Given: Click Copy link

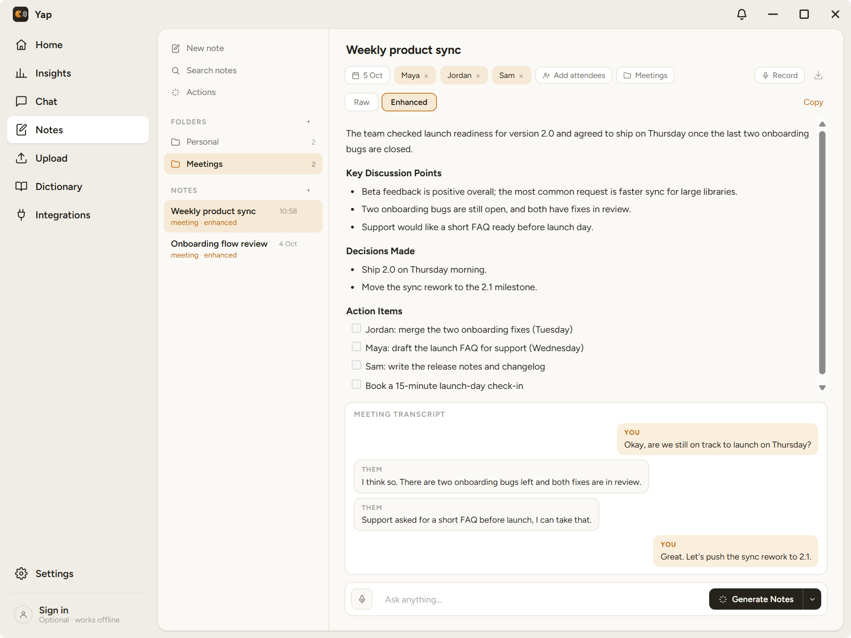Looking at the screenshot, I should [813, 102].
